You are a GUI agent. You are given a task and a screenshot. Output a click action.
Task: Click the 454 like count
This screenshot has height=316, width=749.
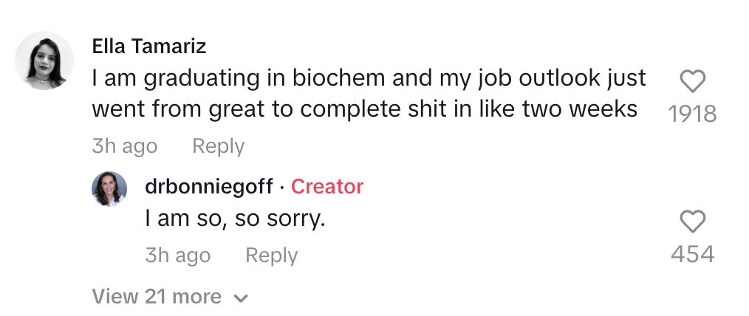(x=692, y=255)
